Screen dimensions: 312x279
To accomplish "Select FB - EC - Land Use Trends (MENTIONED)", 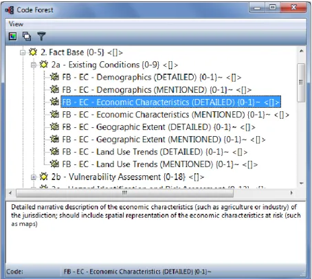I will (x=160, y=164).
